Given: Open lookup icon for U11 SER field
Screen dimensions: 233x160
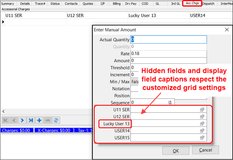Looking at the screenshot, I should click(202, 110).
